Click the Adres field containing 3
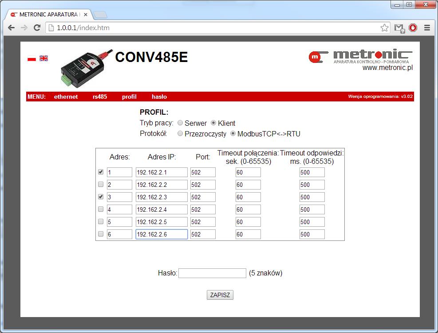Image resolution: width=438 pixels, height=333 pixels. tap(119, 197)
